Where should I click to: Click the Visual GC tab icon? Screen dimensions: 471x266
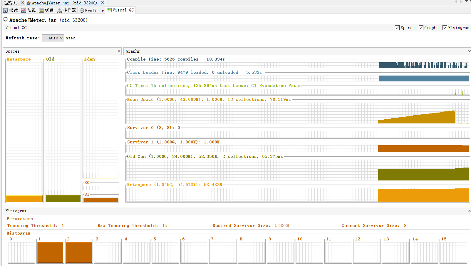[x=109, y=10]
